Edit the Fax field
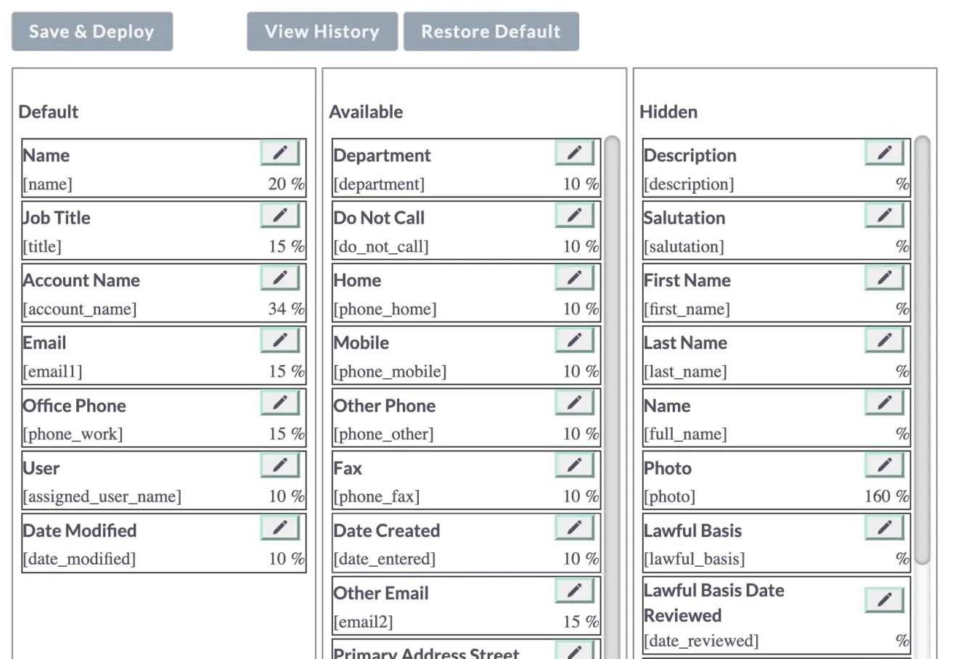958x659 pixels. coord(574,465)
